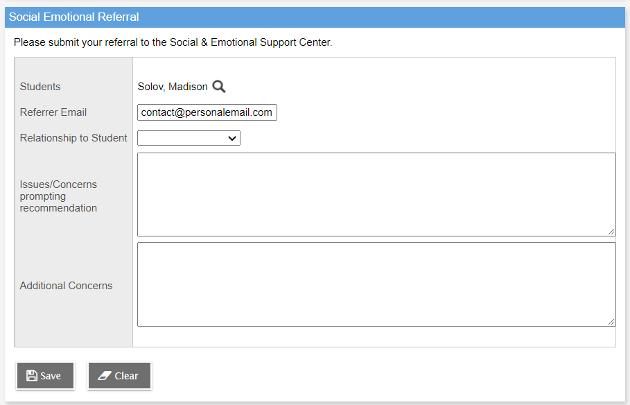Image resolution: width=630 pixels, height=405 pixels.
Task: Select the Students row label
Action: pyautogui.click(x=40, y=86)
